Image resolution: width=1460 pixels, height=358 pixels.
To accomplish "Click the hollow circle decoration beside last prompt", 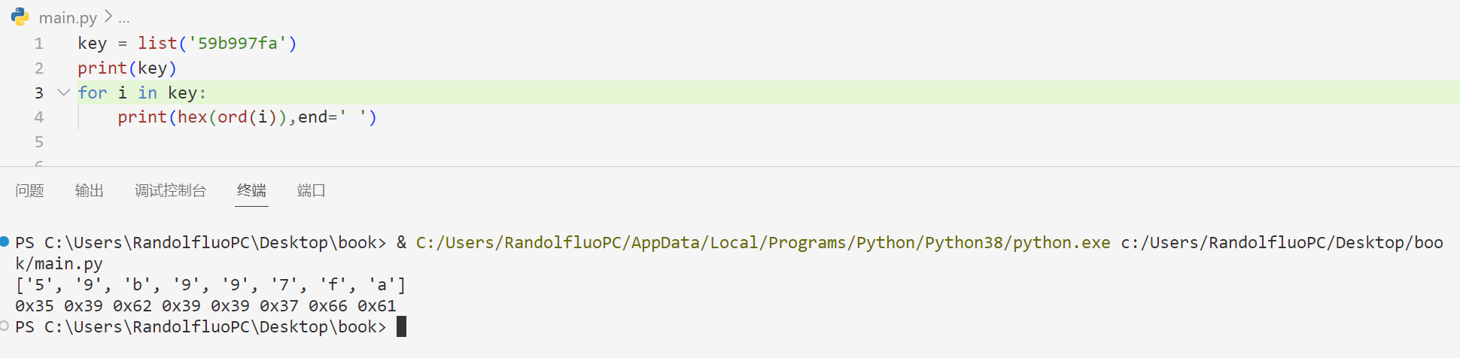I will [5, 326].
